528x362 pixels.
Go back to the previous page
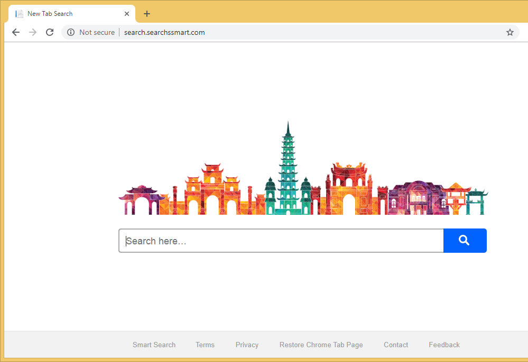point(16,32)
